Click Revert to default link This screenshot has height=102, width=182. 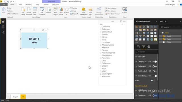[x=141, y=86]
